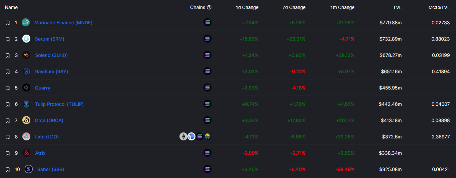Click the Tulip Protocol logo icon
Image resolution: width=456 pixels, height=178 pixels.
click(x=26, y=104)
